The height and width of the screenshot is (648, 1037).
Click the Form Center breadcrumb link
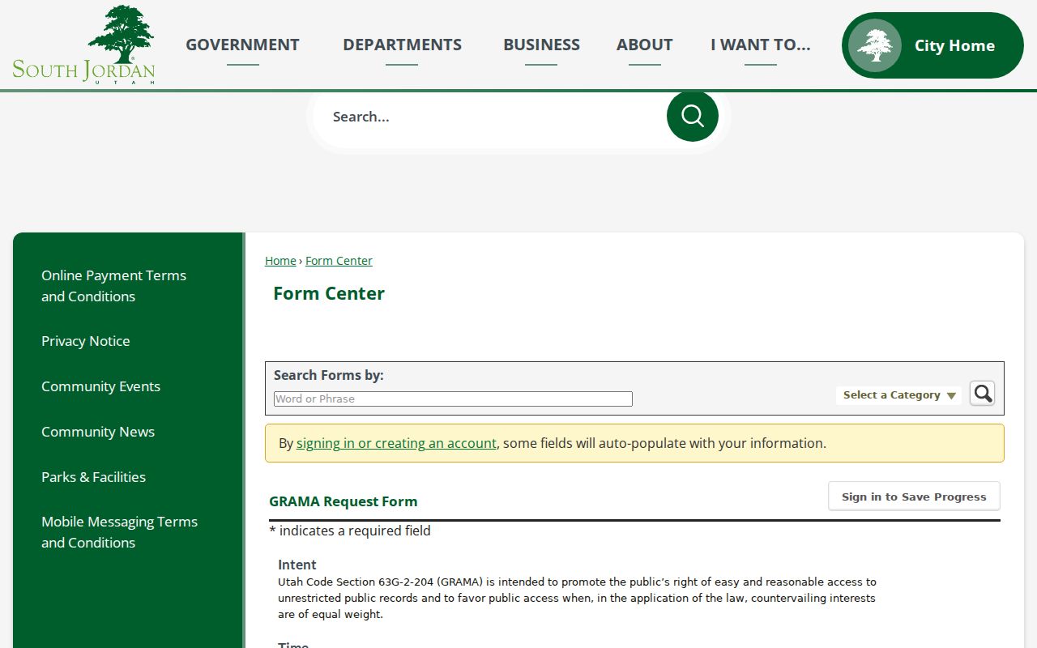tap(339, 261)
